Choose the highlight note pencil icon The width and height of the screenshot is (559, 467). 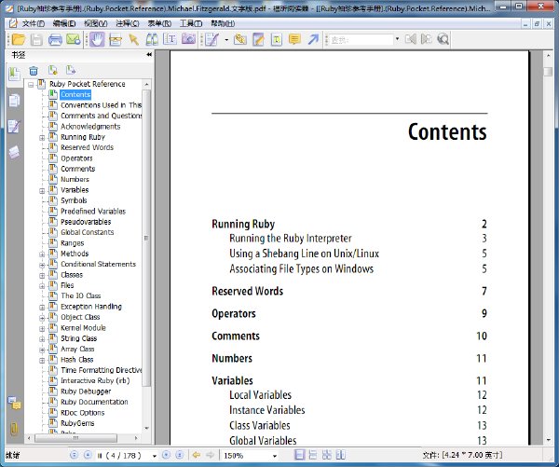point(258,39)
